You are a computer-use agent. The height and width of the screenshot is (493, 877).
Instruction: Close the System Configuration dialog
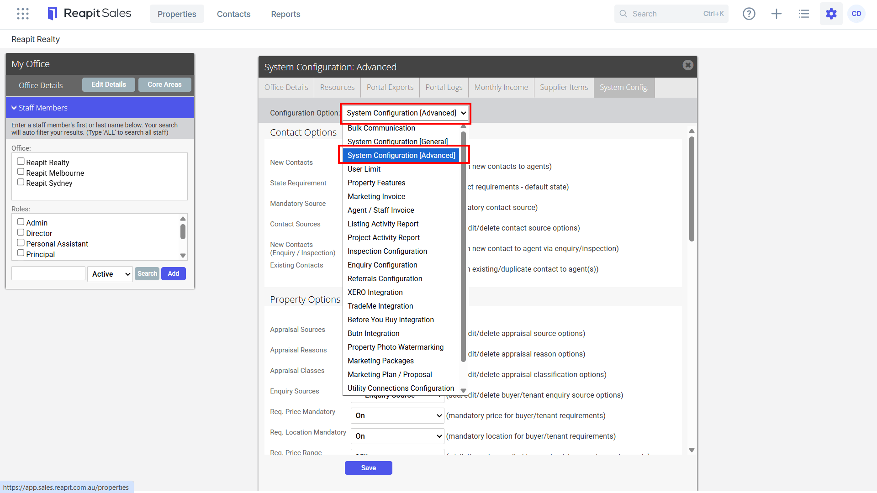[688, 65]
